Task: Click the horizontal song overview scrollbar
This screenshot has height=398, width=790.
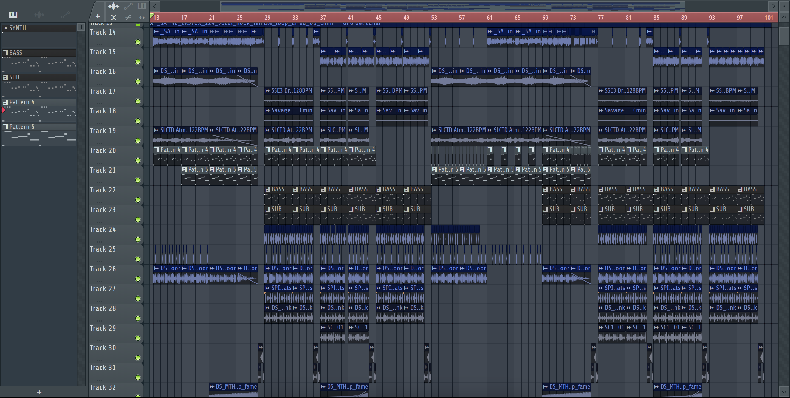Action: click(452, 6)
